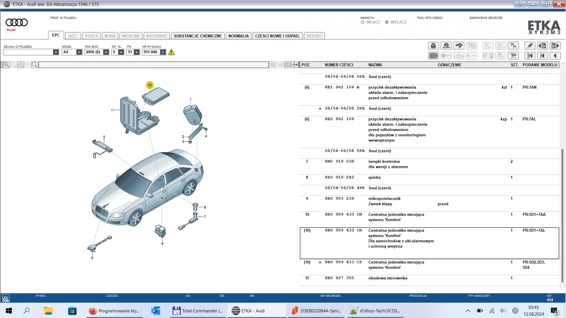Click the TOOLS tab
Image resolution: width=566 pixels, height=318 pixels.
(x=91, y=36)
